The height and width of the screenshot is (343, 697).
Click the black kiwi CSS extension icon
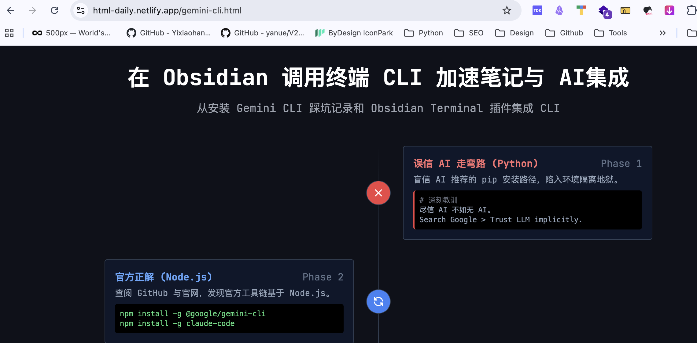pos(647,10)
